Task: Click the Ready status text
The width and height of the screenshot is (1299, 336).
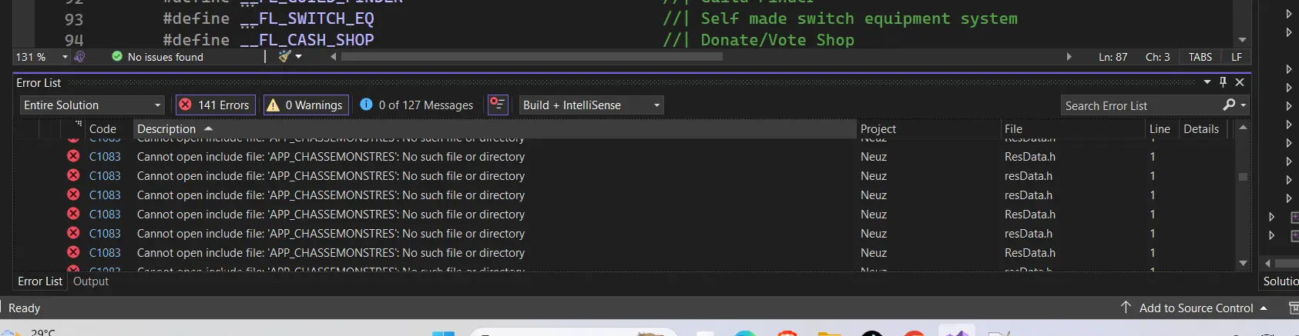Action: (24, 308)
